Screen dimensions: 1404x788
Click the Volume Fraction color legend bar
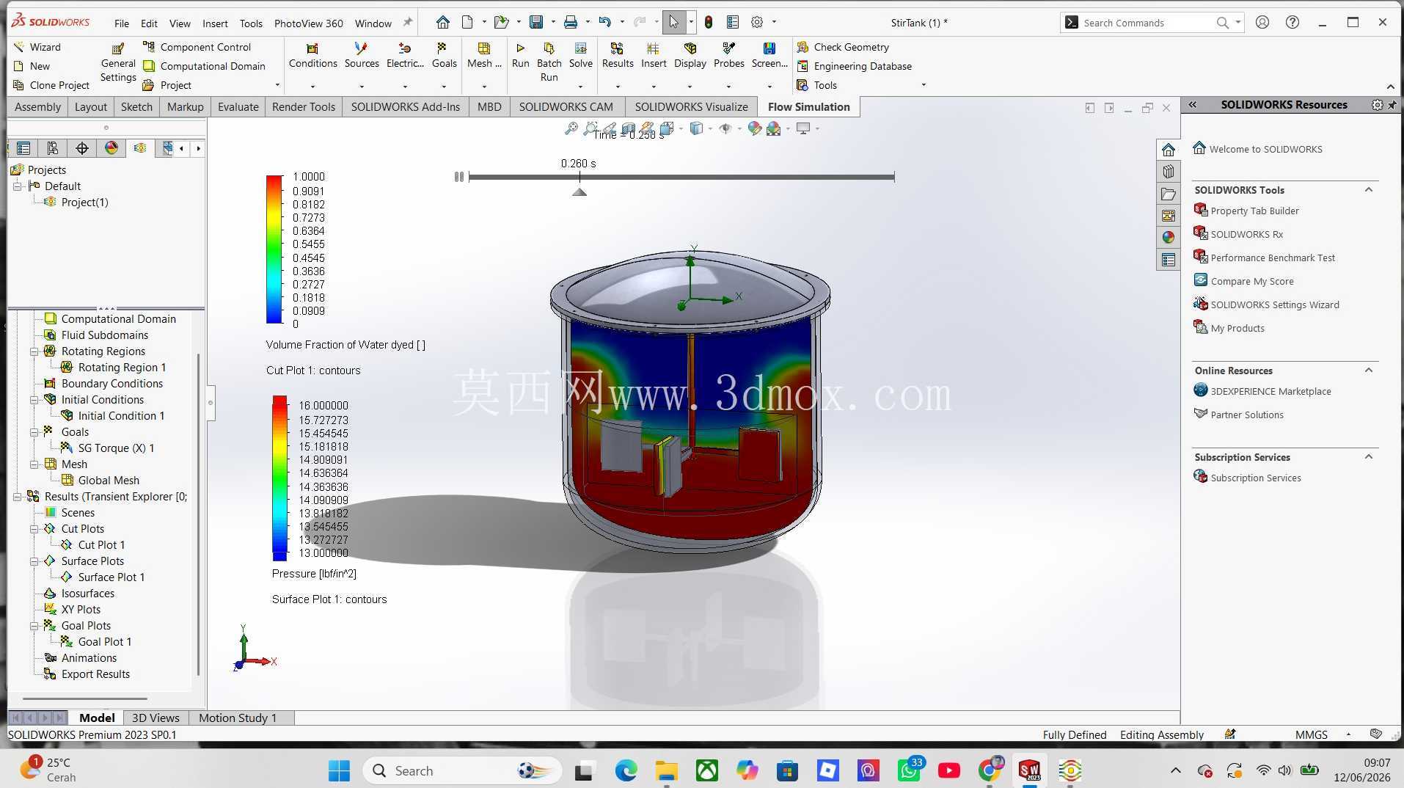(274, 249)
